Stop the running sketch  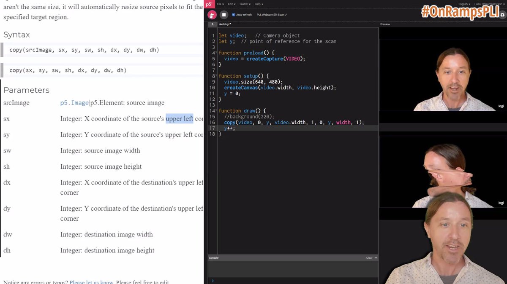pos(224,15)
